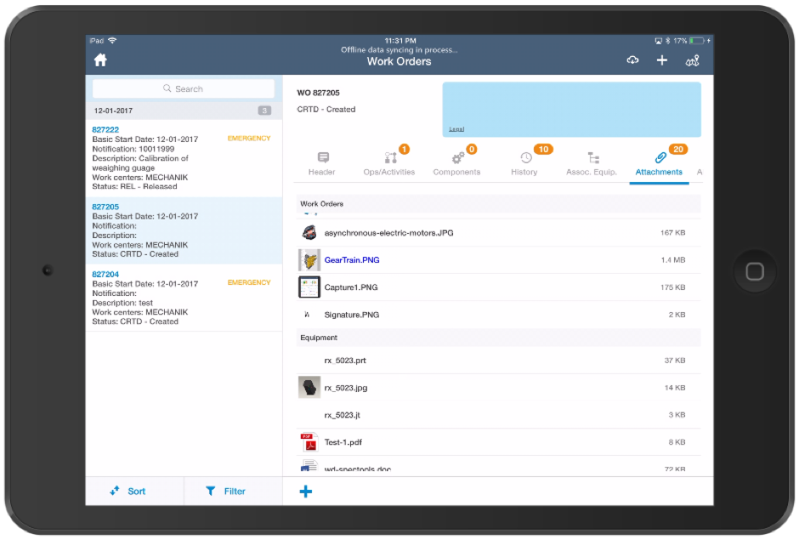This screenshot has height=540, width=799.
Task: Select the Header tab icon
Action: pos(323,156)
